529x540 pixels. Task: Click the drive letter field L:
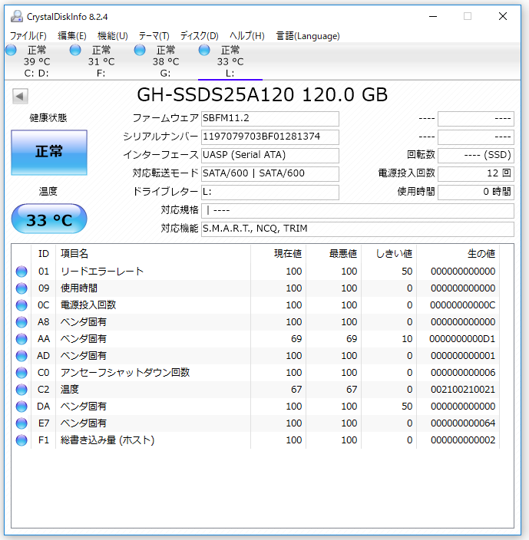269,193
